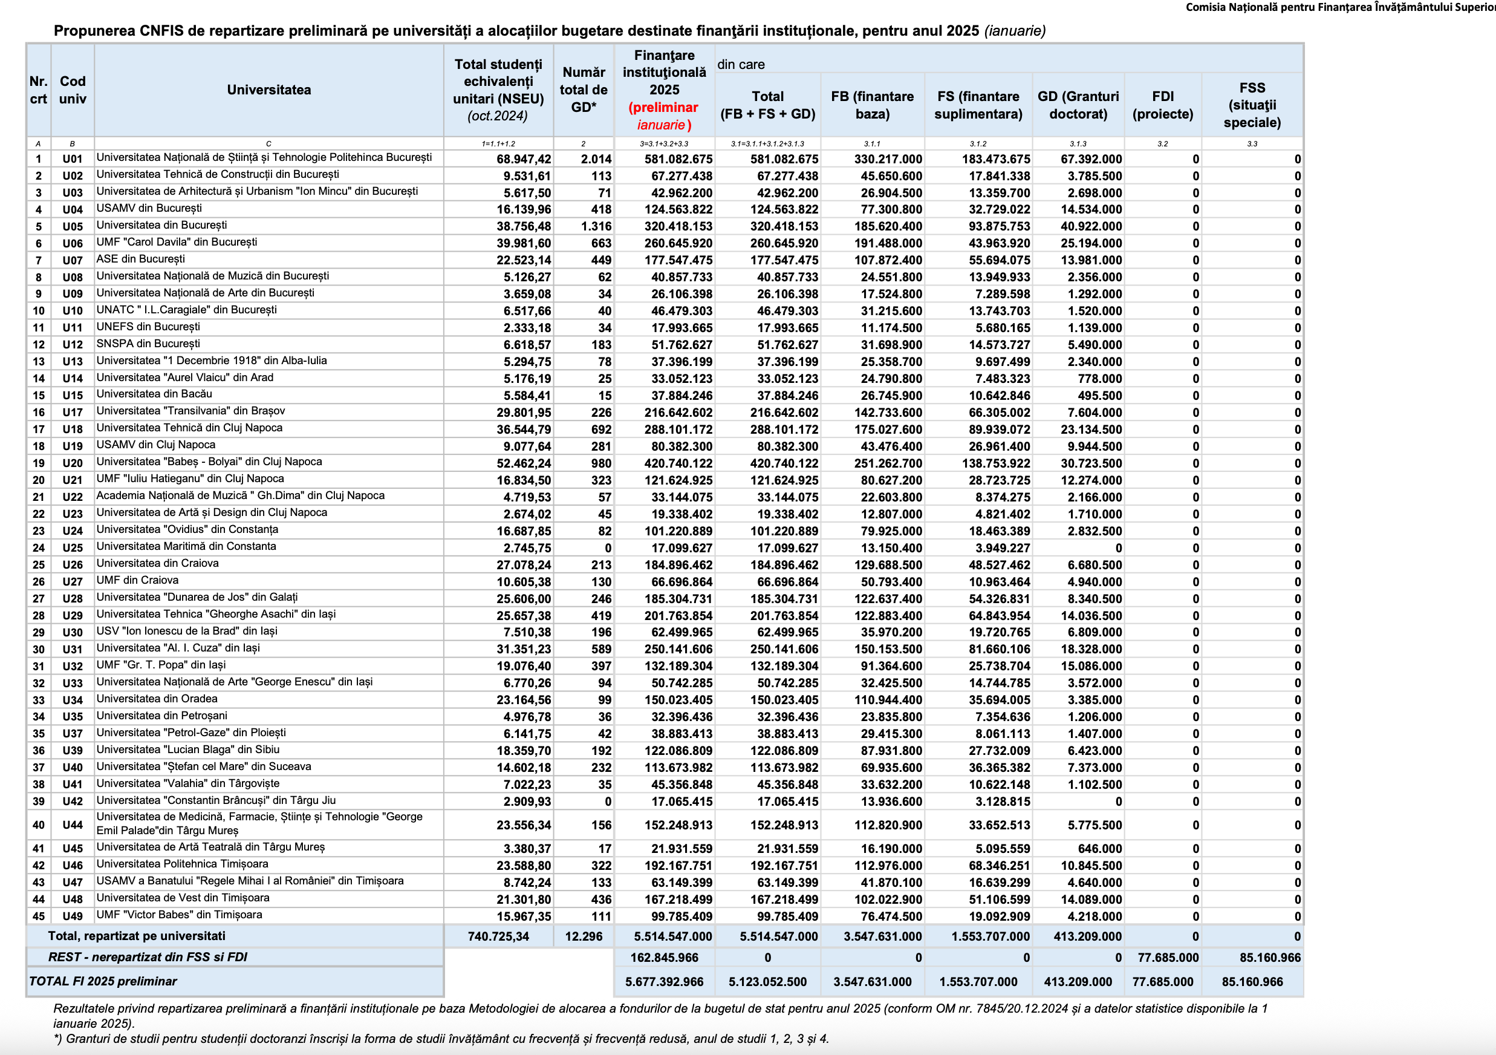Image resolution: width=1496 pixels, height=1055 pixels.
Task: Select the Universitatea din Oradea cell
Action: (157, 699)
